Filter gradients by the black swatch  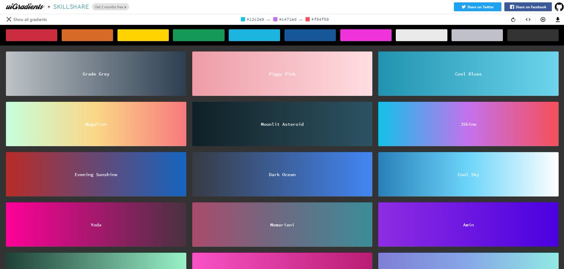point(533,35)
